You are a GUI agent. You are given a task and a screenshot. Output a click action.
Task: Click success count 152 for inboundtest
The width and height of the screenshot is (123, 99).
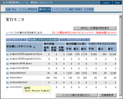point(55,78)
